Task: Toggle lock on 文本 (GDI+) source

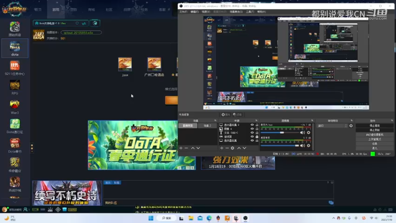Action: 257,132
